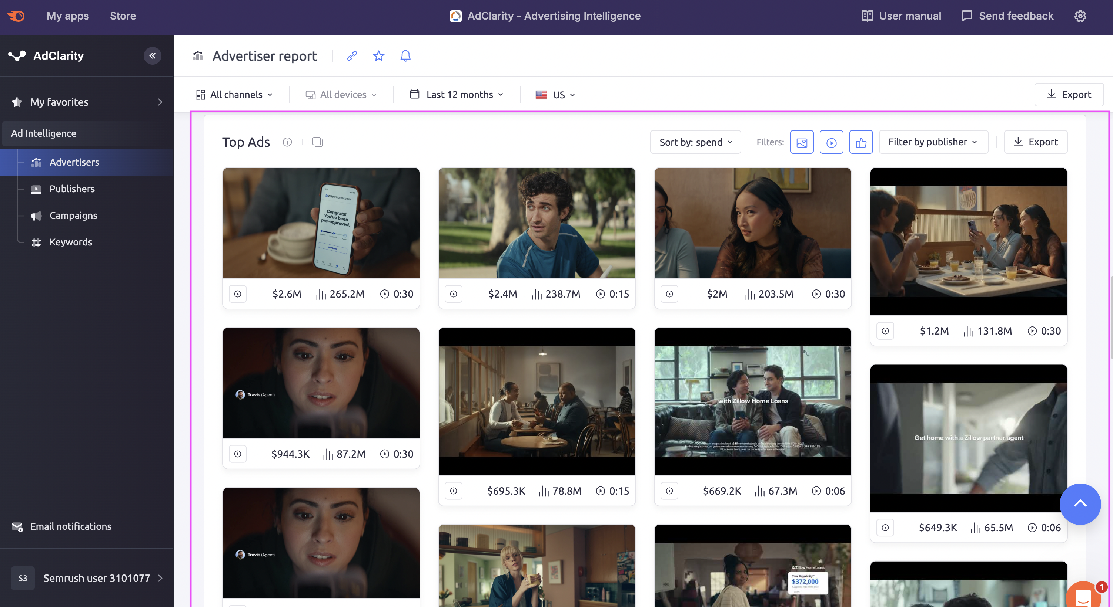Click the Top Ads info icon

pos(287,142)
